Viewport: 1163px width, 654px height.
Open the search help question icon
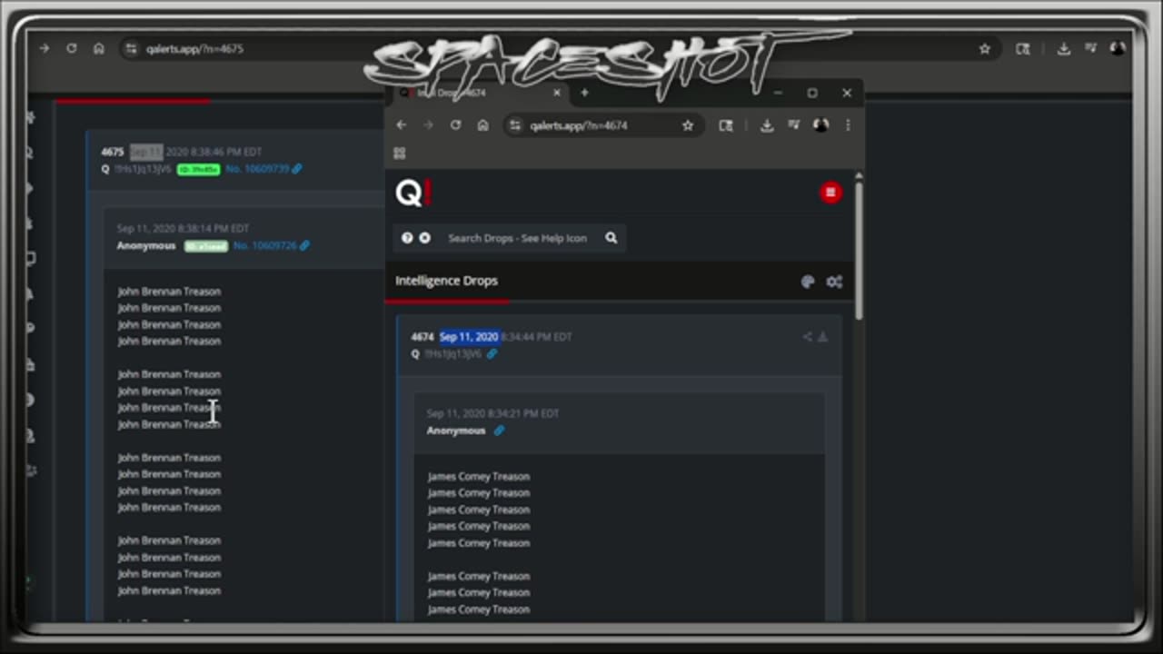[x=407, y=238]
